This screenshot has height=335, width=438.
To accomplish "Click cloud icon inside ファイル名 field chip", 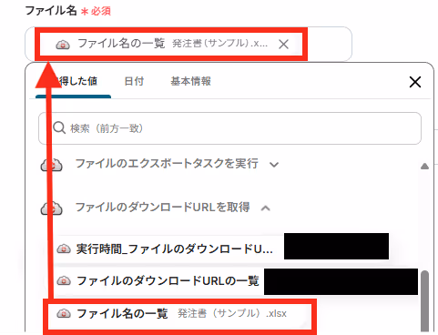I will pos(63,45).
